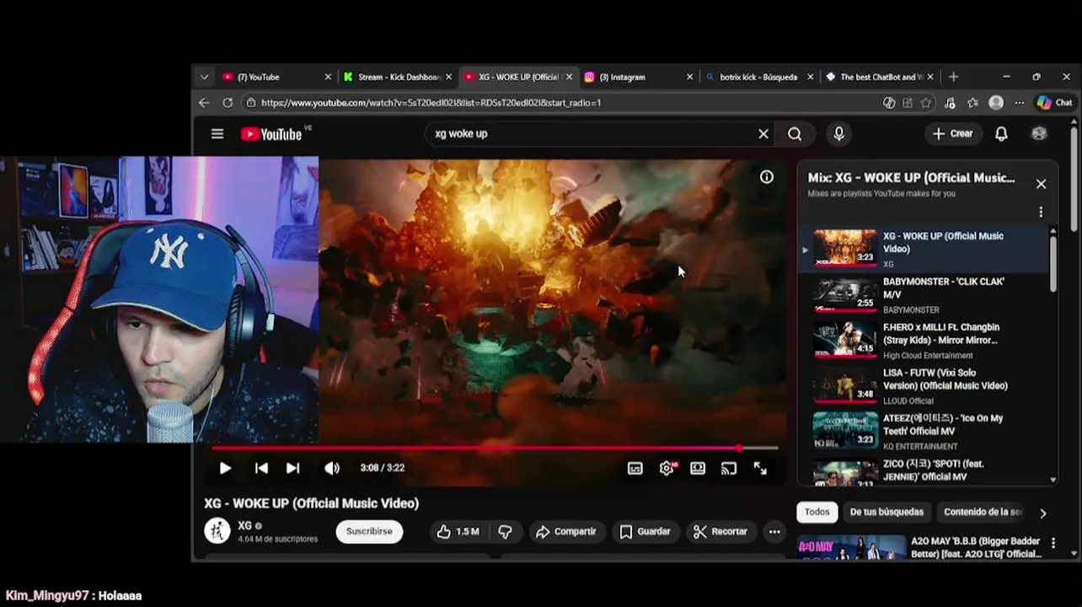Screen dimensions: 1082x607
Task: Click the browser address bar URL
Action: click(431, 103)
